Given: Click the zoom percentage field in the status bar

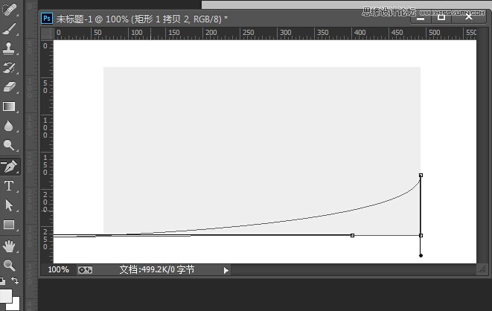Looking at the screenshot, I should tap(58, 269).
